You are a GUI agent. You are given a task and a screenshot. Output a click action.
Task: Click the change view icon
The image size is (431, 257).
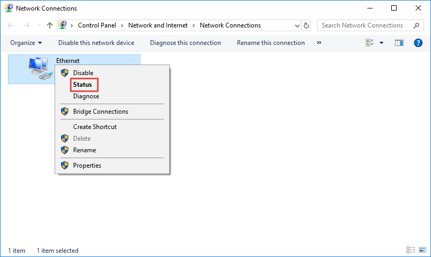370,43
